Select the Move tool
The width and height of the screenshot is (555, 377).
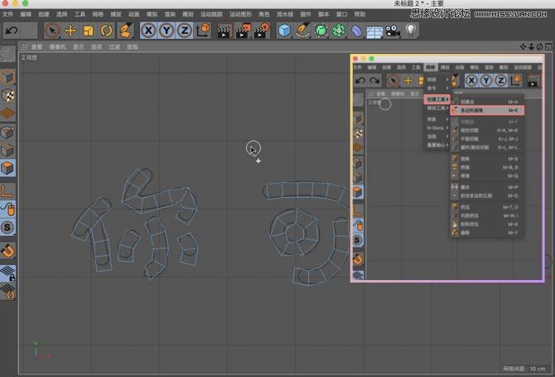tap(70, 31)
